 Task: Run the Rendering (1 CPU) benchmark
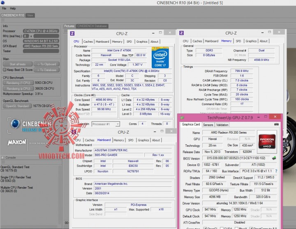coord(18,83)
